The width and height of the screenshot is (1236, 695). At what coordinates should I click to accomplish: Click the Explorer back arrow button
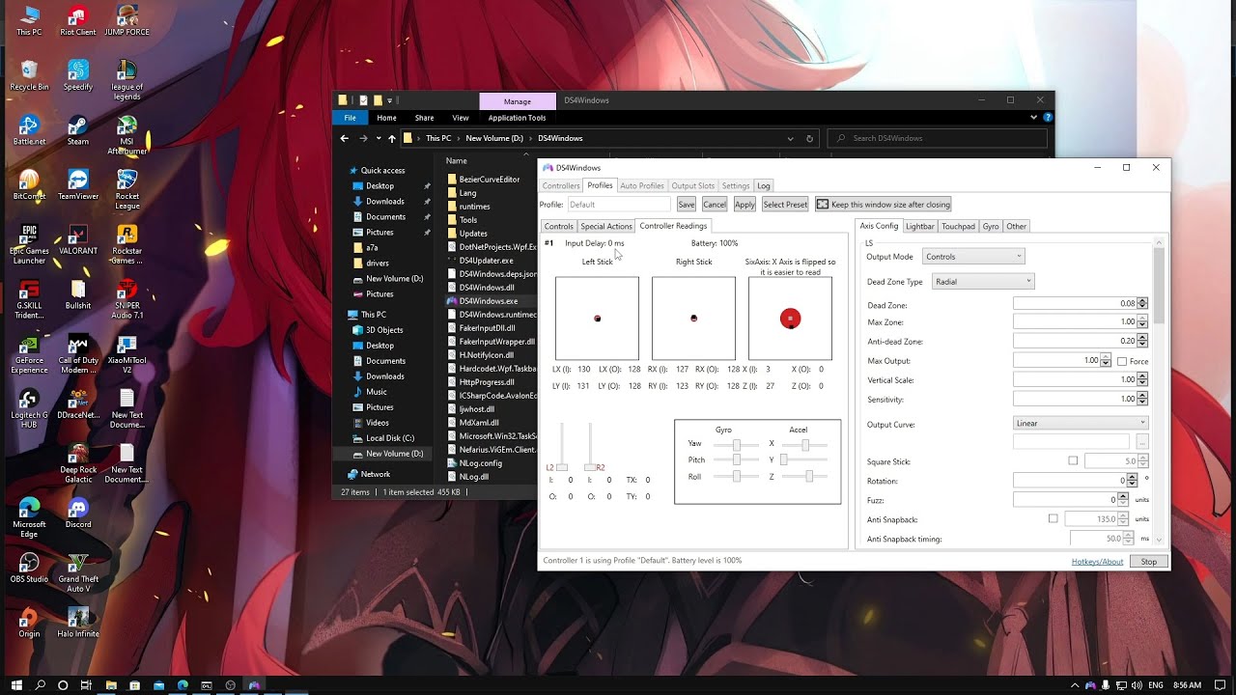click(345, 138)
